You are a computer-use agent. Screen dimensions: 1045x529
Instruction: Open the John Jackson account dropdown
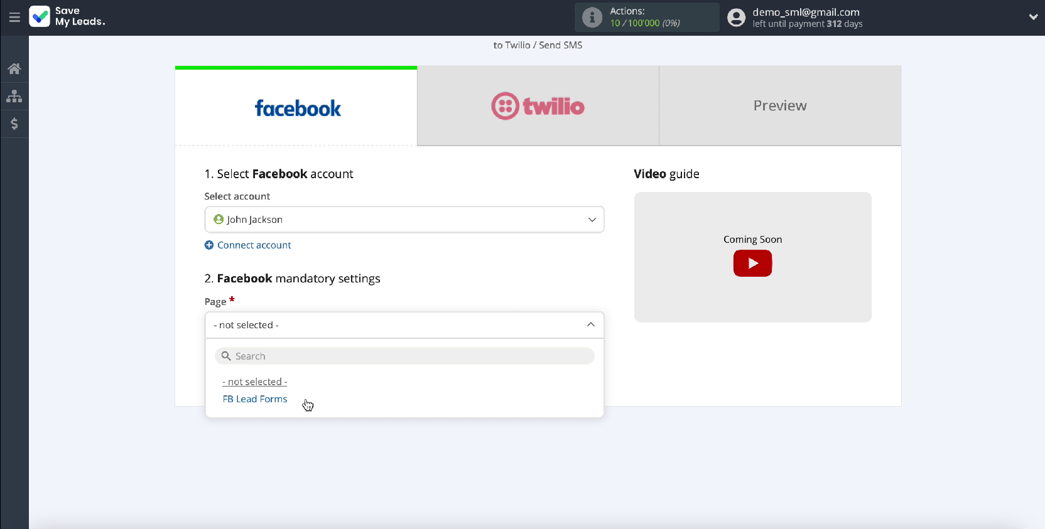[x=404, y=220]
